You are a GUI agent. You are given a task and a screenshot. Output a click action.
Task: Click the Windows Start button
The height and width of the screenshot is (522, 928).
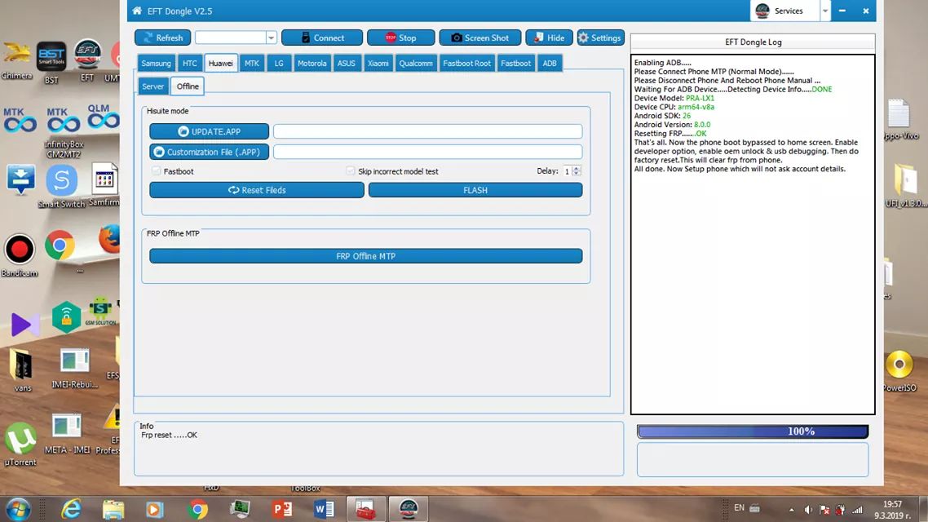click(x=18, y=509)
